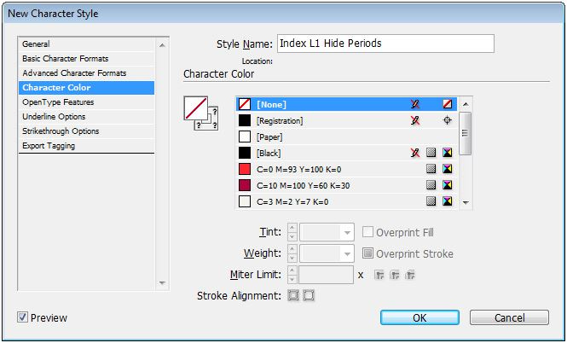Click category list scroll up arrow
Viewport: 567px width, 343px height.
click(x=162, y=45)
